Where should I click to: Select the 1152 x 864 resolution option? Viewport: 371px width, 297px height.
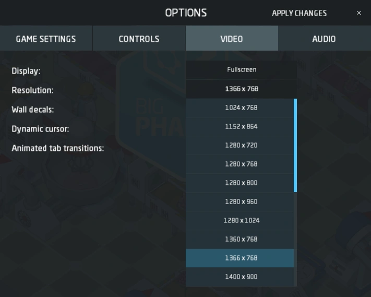241,127
